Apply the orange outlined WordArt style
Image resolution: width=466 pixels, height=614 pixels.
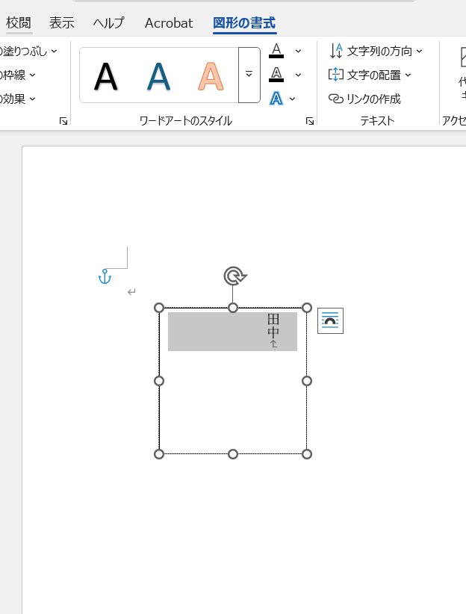point(211,76)
